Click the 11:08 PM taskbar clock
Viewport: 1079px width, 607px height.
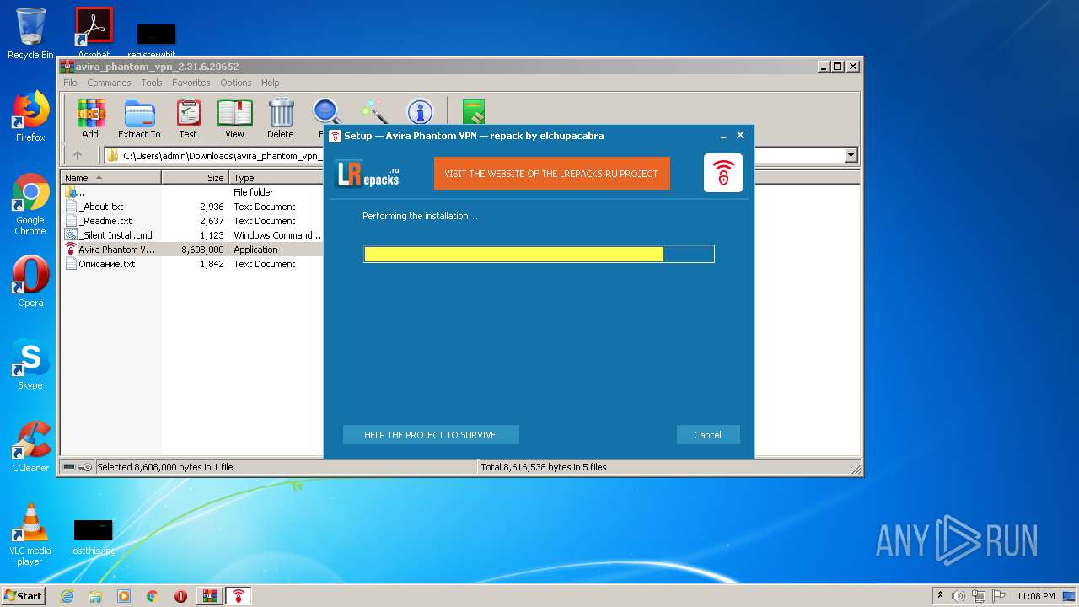1036,596
